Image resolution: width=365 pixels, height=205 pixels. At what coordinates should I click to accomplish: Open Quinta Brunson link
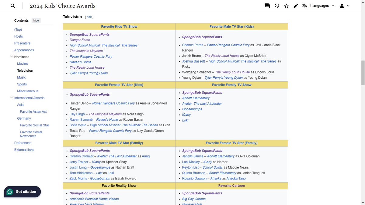point(193,173)
